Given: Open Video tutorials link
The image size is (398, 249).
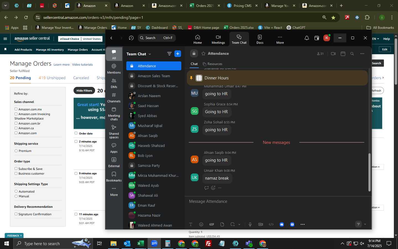Looking at the screenshot, I should coord(82,64).
